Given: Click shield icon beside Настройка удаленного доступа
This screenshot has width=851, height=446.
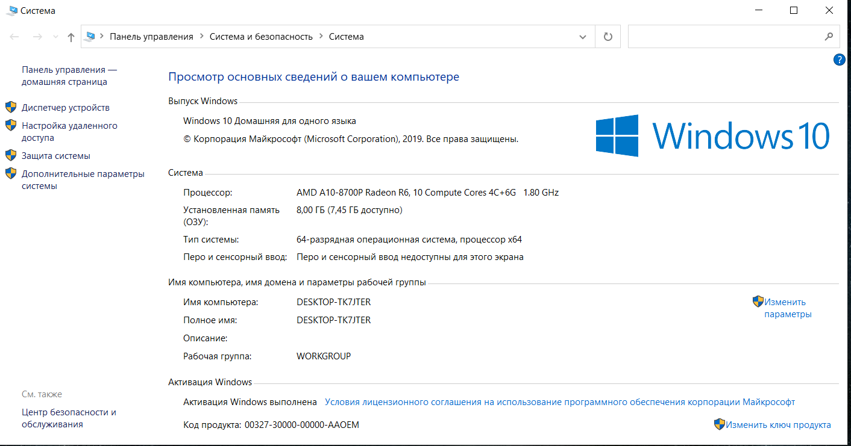Looking at the screenshot, I should 11,125.
